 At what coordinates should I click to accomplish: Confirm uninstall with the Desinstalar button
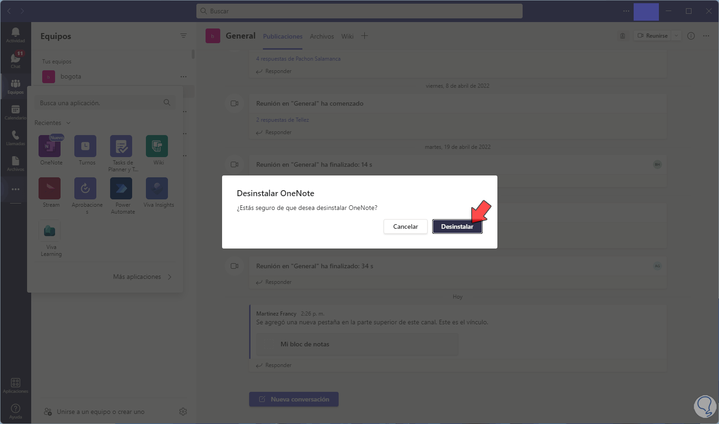click(x=457, y=226)
